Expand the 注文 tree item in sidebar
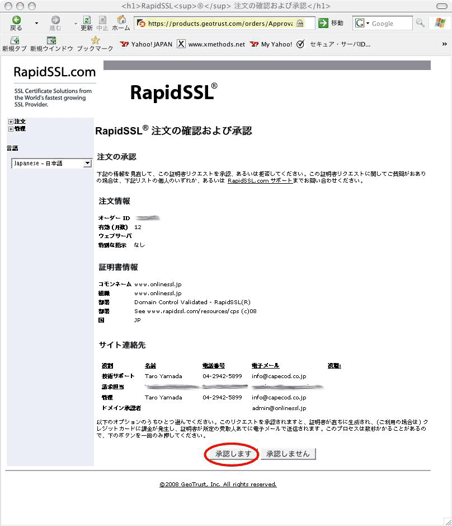Viewport: 452px width, 526px height. click(11, 122)
